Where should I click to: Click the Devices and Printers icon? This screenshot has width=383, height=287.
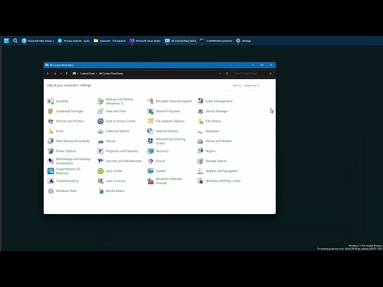(50, 121)
